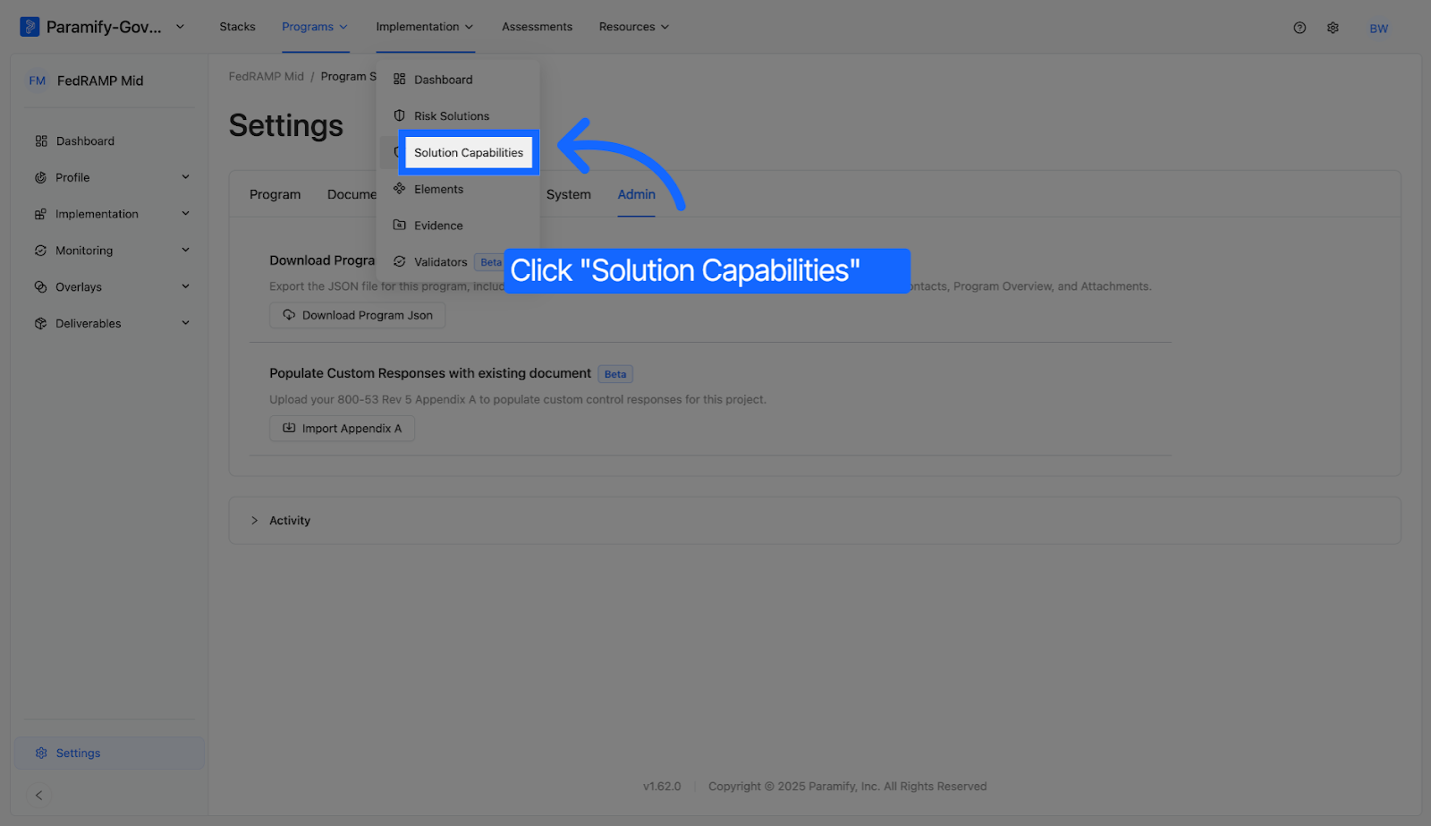1431x826 pixels.
Task: Open the Implementation top navigation dropdown
Action: [425, 27]
